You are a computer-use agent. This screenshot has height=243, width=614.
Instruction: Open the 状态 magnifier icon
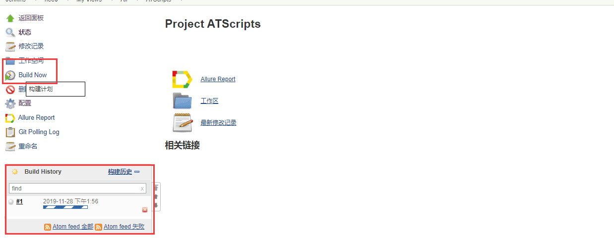(x=10, y=33)
